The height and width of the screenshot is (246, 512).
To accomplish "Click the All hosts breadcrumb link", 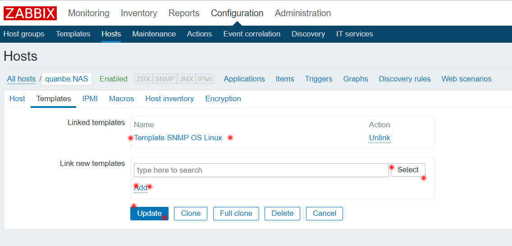I will click(x=21, y=79).
